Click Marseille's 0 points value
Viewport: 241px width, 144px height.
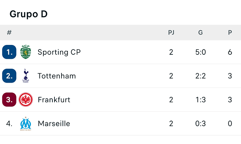pyautogui.click(x=230, y=123)
